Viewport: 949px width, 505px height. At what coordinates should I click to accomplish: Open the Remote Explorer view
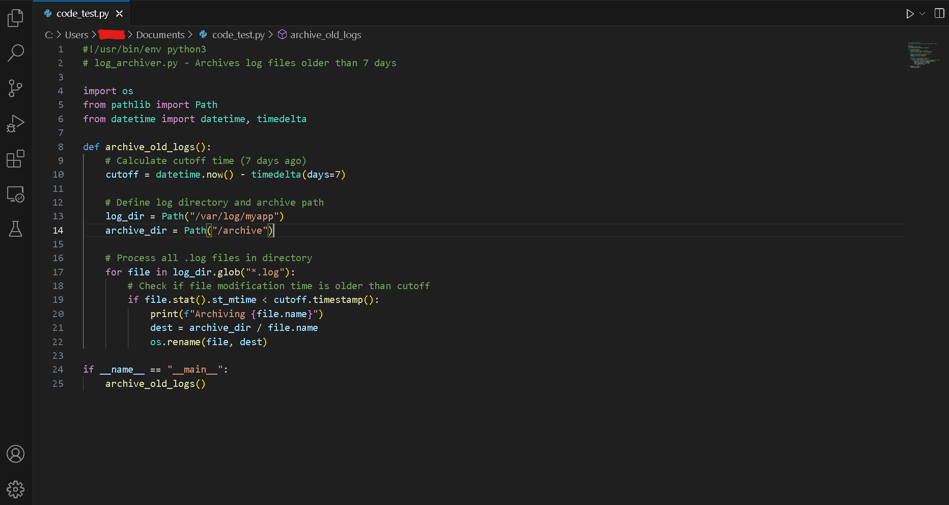tap(16, 194)
